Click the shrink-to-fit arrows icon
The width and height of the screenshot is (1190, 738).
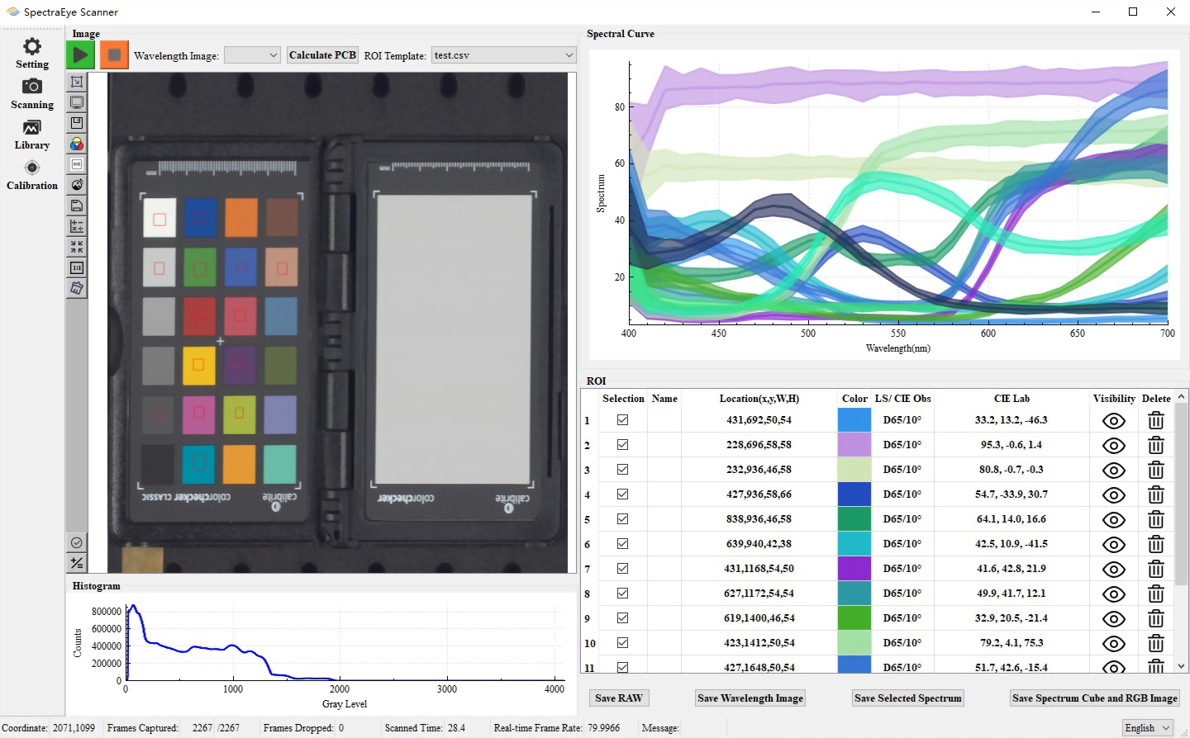pyautogui.click(x=77, y=247)
